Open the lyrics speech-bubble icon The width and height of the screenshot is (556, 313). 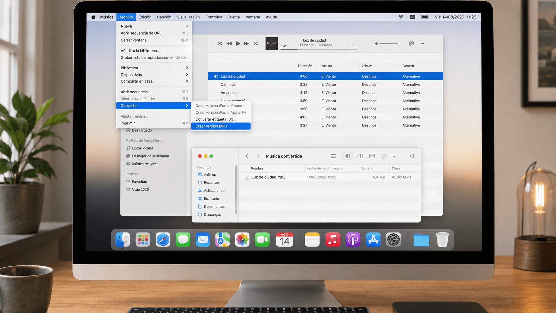click(411, 44)
